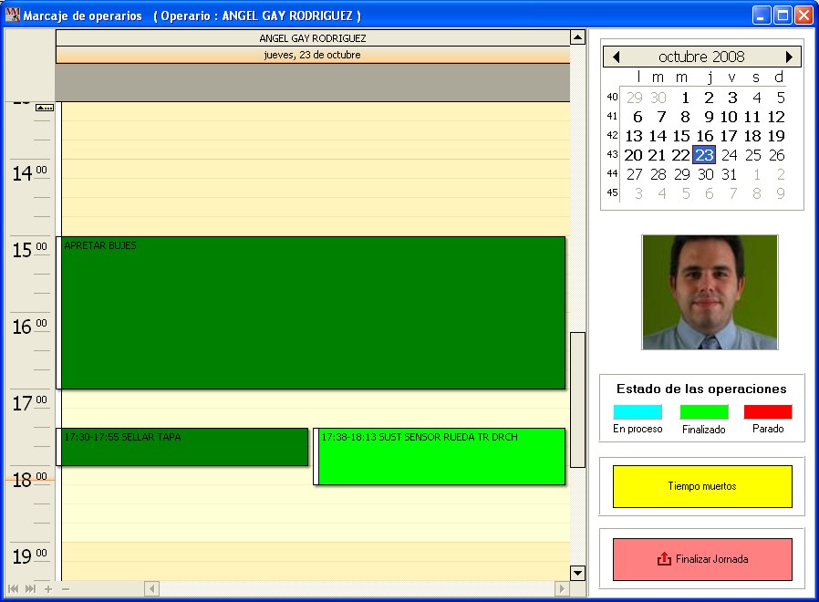Select October 10 in the calendar
This screenshot has height=602, width=819.
pyautogui.click(x=729, y=117)
